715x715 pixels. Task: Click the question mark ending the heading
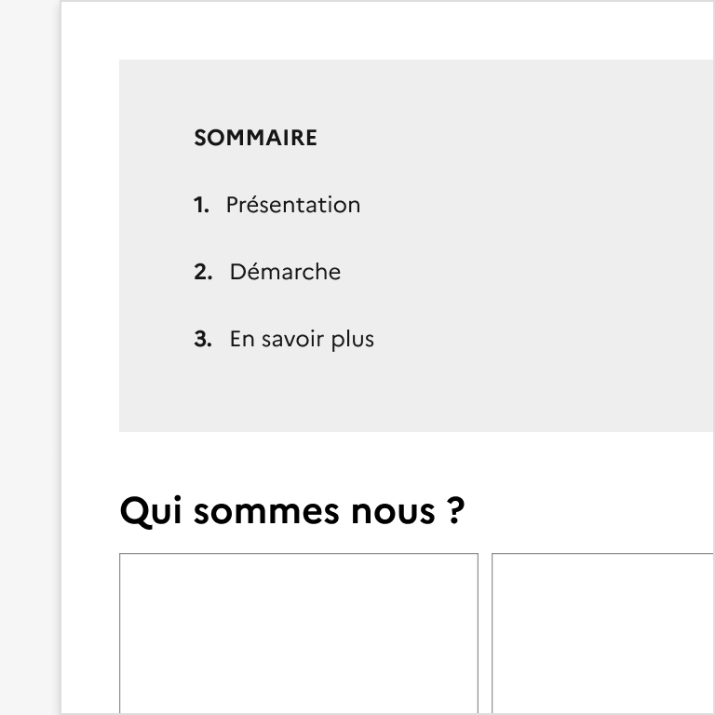455,511
